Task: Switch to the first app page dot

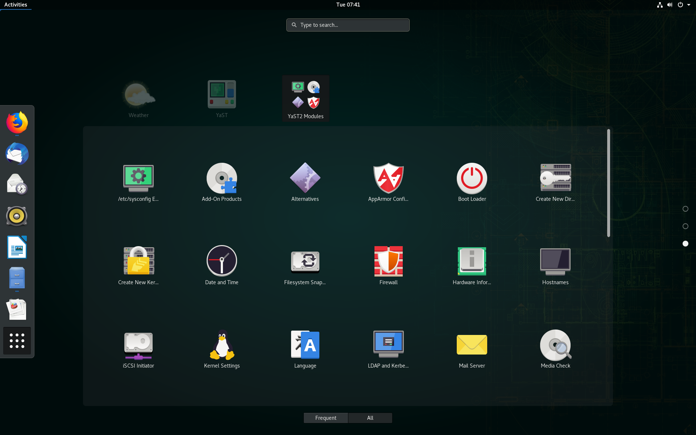Action: point(685,209)
